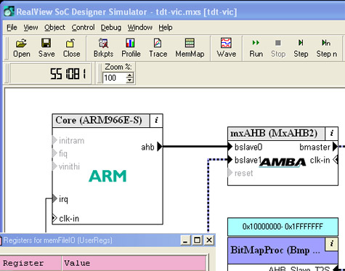Open the View menu
Viewport: 345px width, 271px height.
coord(31,28)
